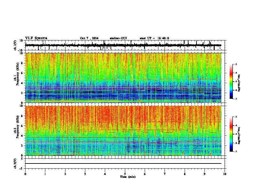Click the "Time (min)" axis label

[128, 177]
